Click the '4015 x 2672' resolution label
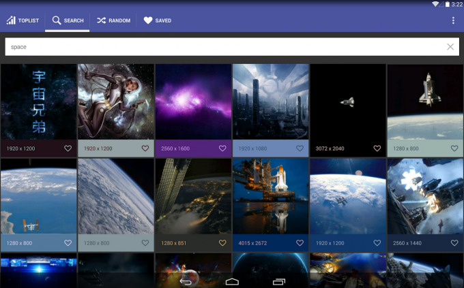Screen dimensions: 464x288 tap(252, 243)
